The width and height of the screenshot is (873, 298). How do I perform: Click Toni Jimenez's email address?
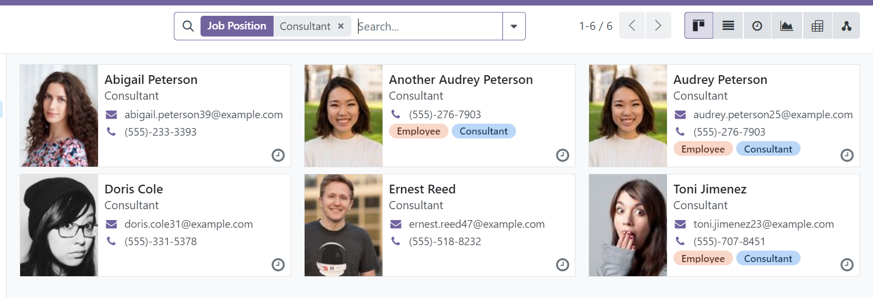(x=763, y=224)
